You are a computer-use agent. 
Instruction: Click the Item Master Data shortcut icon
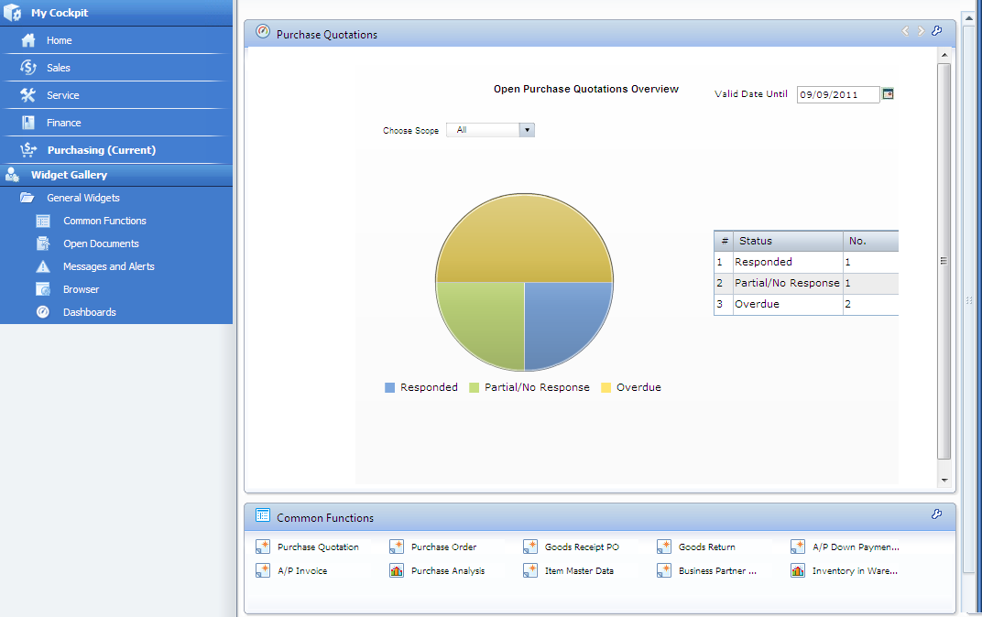click(530, 570)
